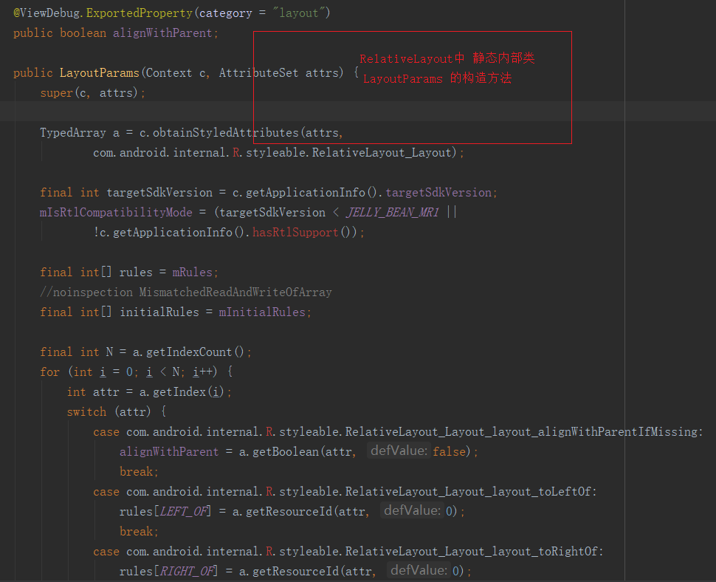This screenshot has height=582, width=716.
Task: Click the RIGHT_OF array index constant
Action: click(186, 572)
